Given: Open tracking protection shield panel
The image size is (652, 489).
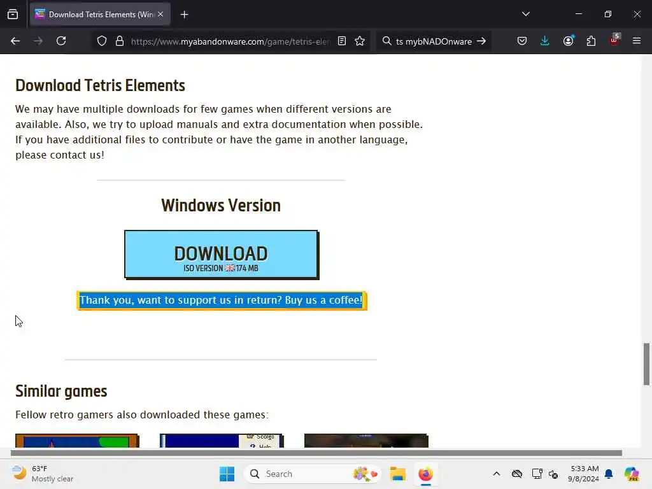Looking at the screenshot, I should tap(102, 41).
